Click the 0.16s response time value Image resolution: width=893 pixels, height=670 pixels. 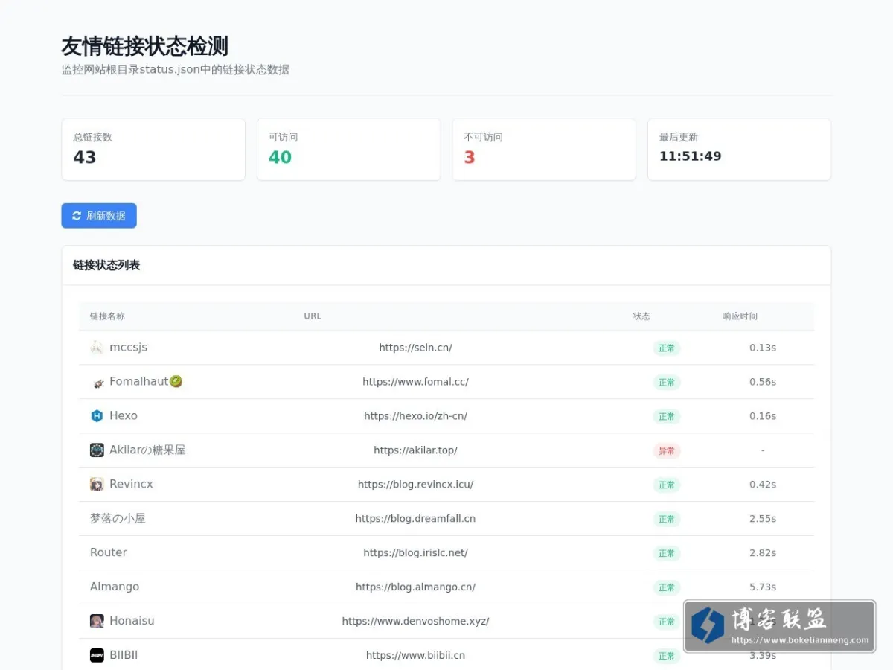point(763,416)
